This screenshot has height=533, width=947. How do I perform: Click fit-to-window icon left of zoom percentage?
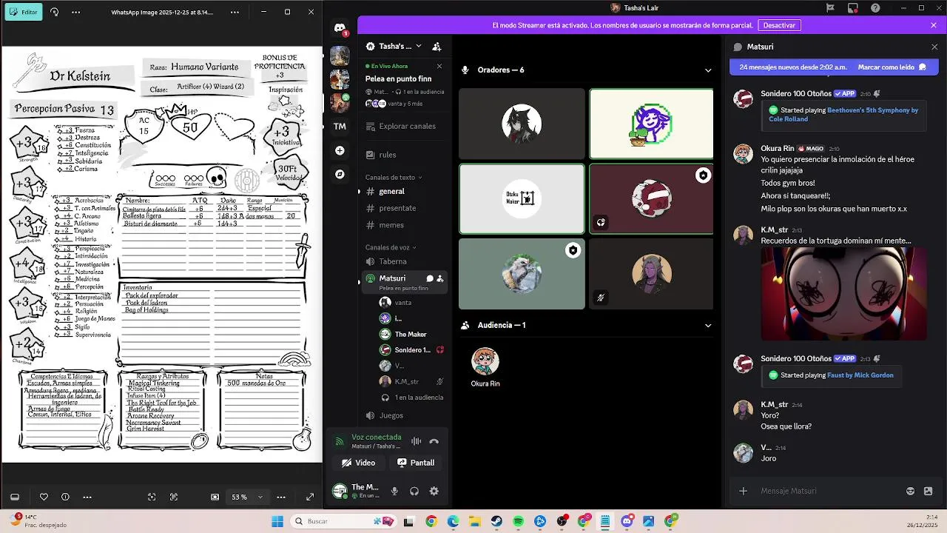tap(215, 497)
